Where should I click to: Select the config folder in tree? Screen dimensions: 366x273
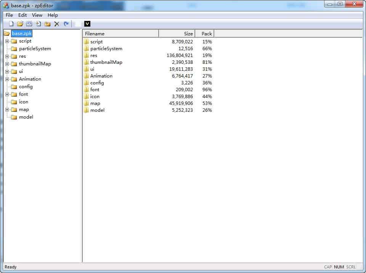(x=26, y=87)
